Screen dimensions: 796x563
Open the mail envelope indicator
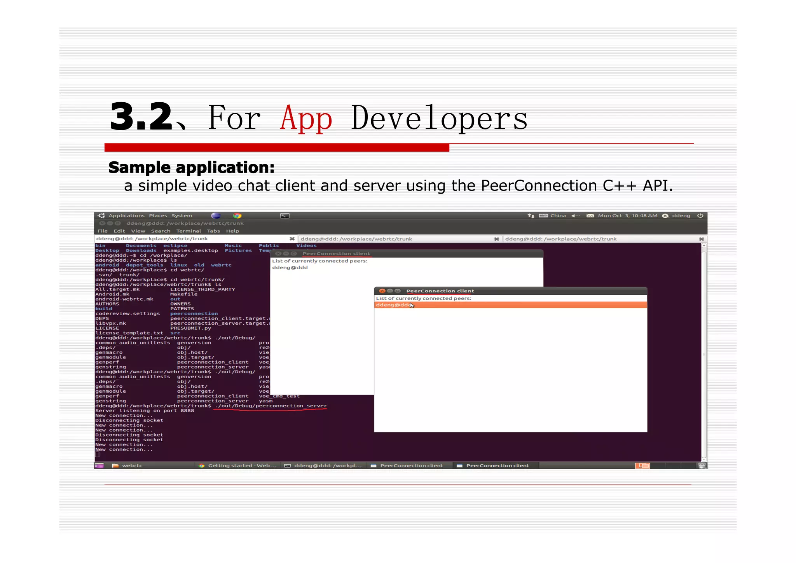[590, 216]
